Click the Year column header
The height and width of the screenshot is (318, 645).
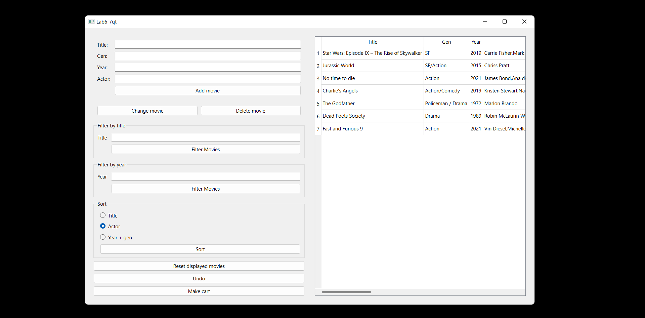[x=476, y=42]
